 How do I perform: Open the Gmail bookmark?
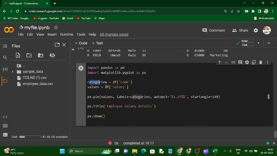68,18
